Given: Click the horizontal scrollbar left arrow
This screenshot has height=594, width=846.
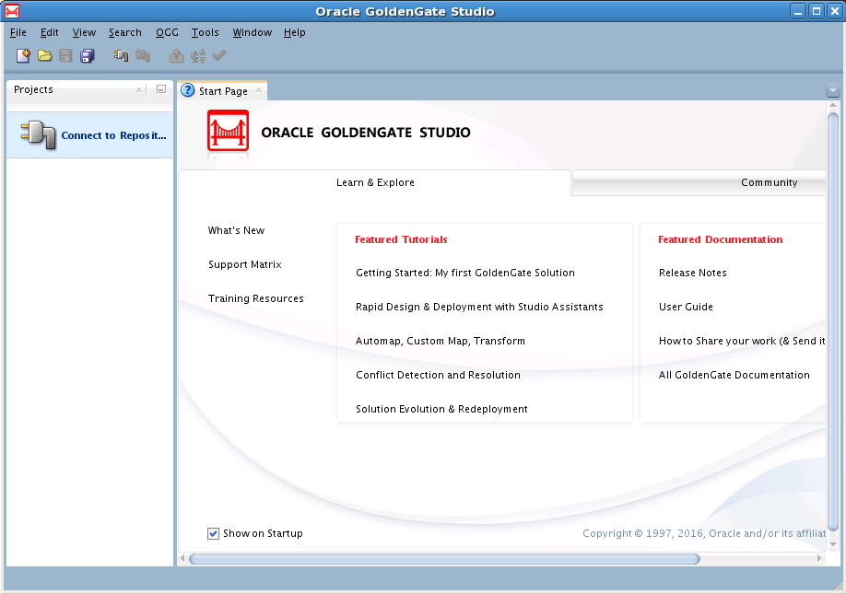Looking at the screenshot, I should (x=182, y=558).
